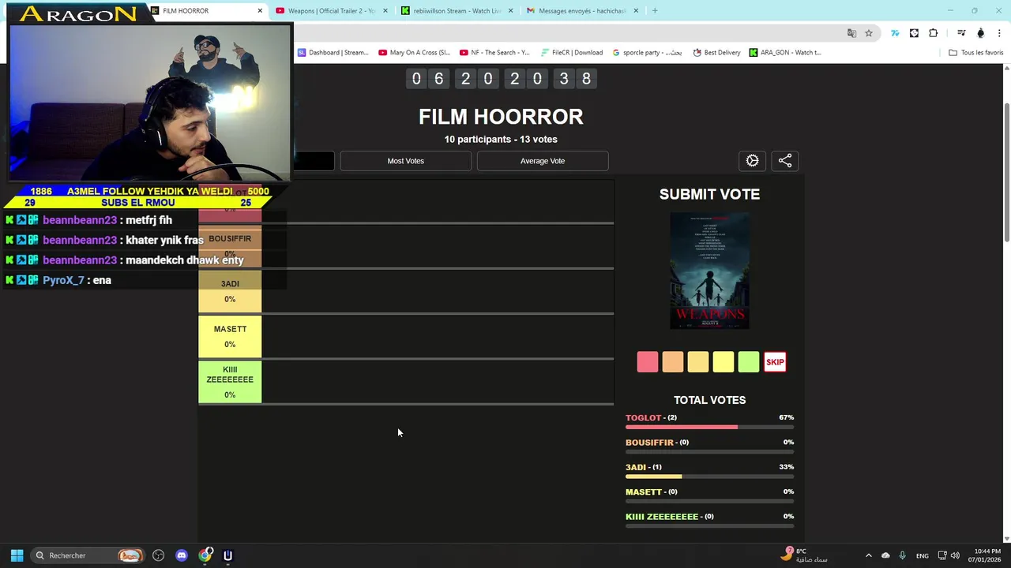Viewport: 1011px width, 568px height.
Task: Click the 3ADI 33% vote bar
Action: coord(709,476)
